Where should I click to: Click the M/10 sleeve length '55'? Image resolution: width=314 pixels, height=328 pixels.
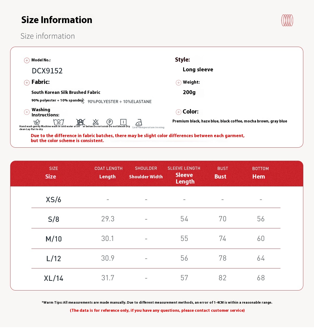point(184,239)
